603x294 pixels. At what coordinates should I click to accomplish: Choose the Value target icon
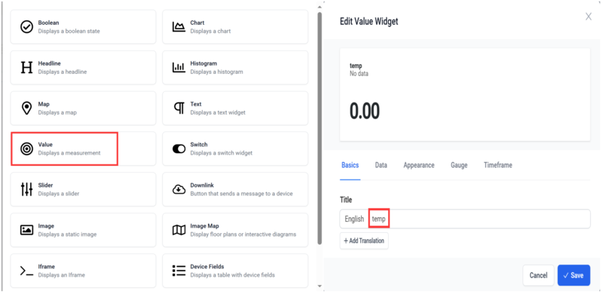pos(26,149)
